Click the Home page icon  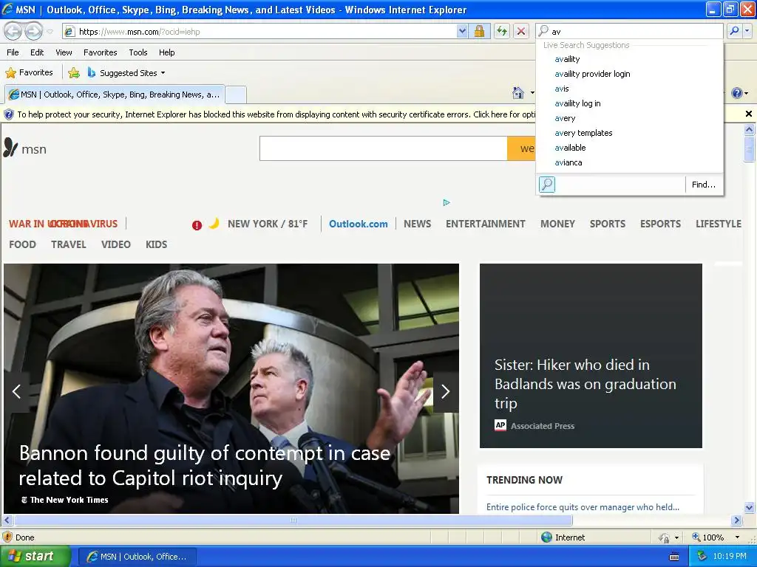(518, 92)
